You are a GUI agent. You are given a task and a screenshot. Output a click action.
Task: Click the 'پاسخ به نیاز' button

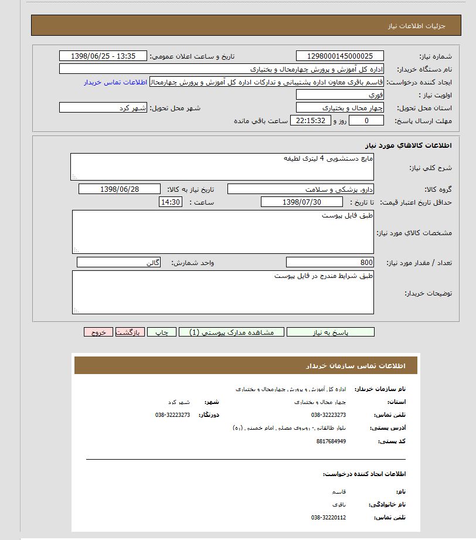pos(330,332)
